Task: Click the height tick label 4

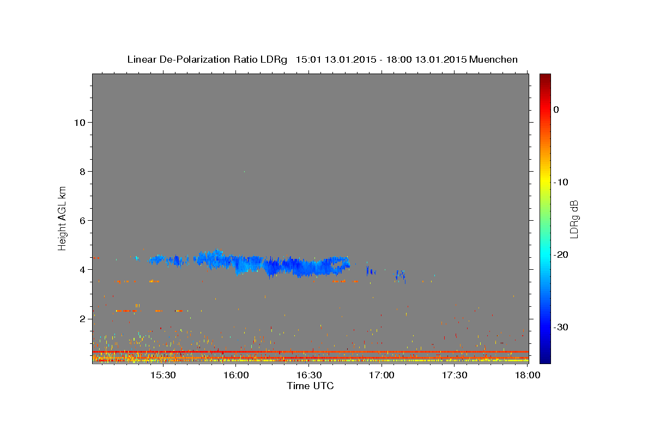Action: pos(82,269)
